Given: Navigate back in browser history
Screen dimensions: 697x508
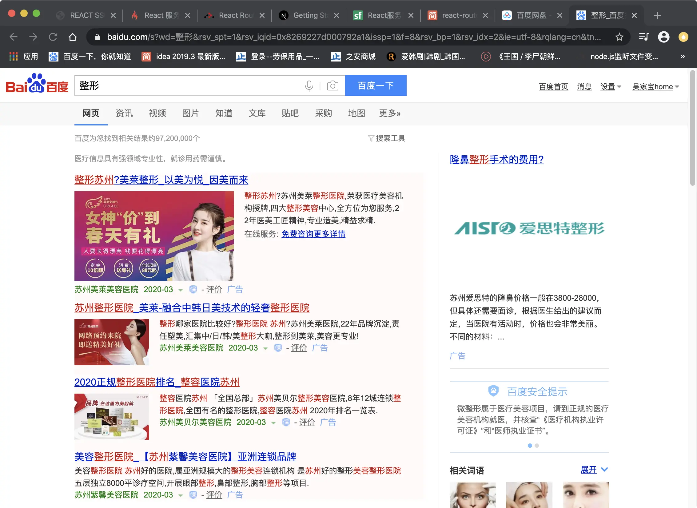Looking at the screenshot, I should 14,37.
